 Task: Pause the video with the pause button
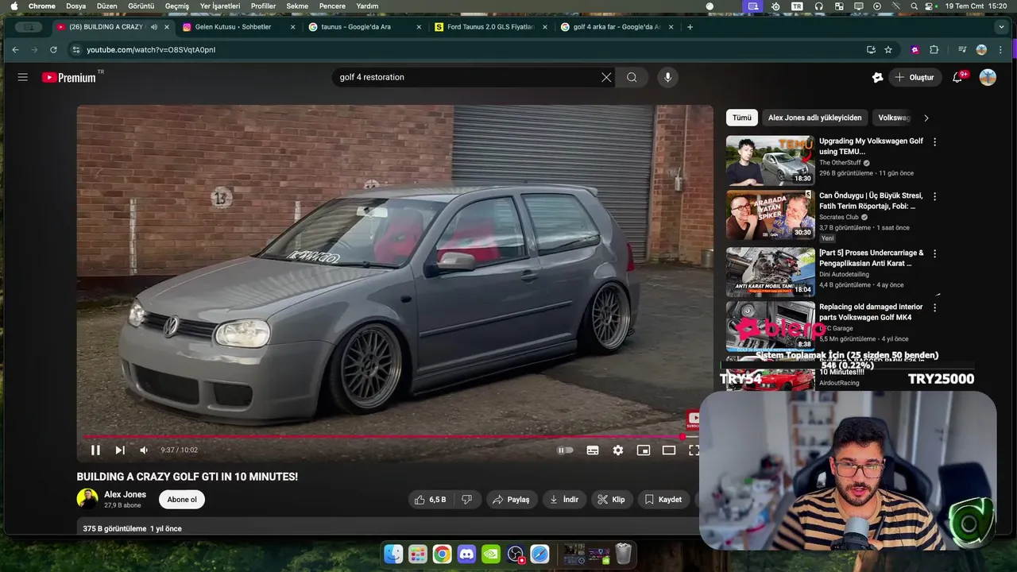point(95,450)
